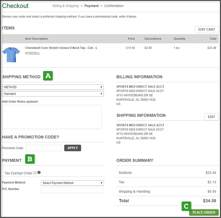Click the Edit Cart button
221x218 pixels.
pyautogui.click(x=206, y=30)
